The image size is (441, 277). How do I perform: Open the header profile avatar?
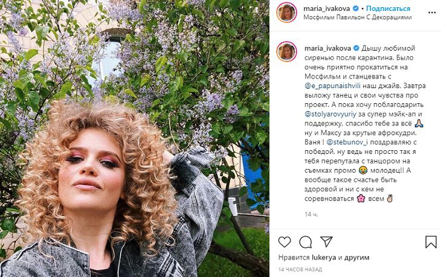(x=286, y=13)
